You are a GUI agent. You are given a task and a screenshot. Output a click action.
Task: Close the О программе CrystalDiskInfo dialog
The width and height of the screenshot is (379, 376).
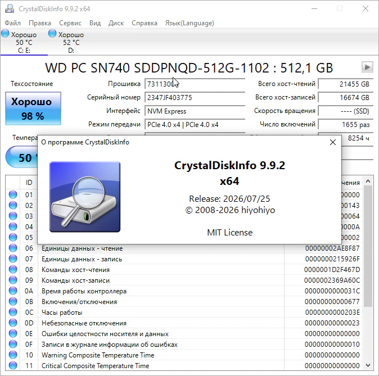click(x=333, y=142)
